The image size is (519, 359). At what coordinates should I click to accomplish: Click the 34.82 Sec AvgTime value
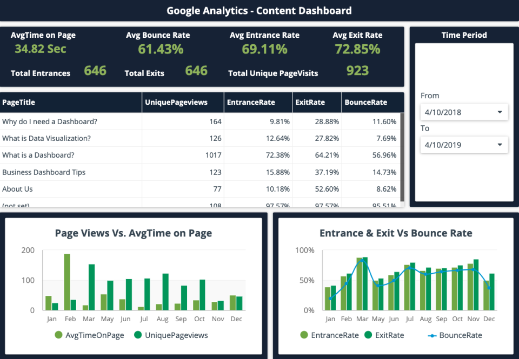[41, 49]
